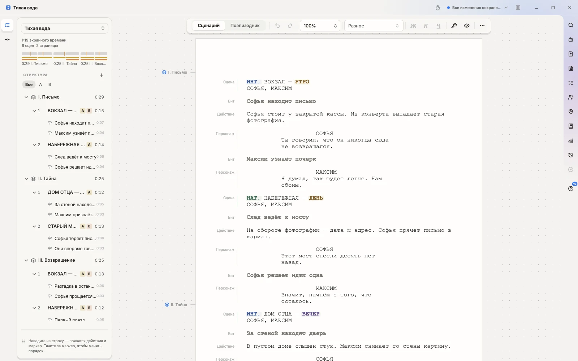Toggle underline Ч formatting
Image resolution: width=578 pixels, height=361 pixels.
click(439, 26)
